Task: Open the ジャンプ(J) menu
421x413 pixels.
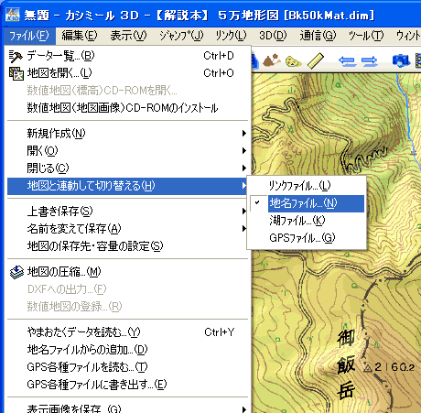Action: coord(181,36)
